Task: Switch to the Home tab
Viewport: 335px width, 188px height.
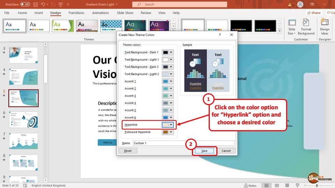Action: pyautogui.click(x=22, y=13)
